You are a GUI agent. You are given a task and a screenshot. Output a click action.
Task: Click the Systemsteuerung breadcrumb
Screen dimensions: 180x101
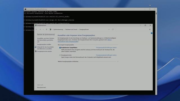(58, 29)
